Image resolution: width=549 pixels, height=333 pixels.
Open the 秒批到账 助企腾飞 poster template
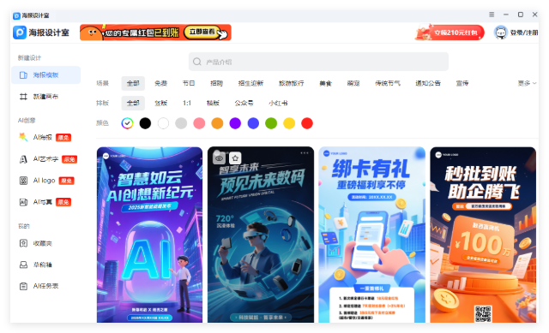(x=483, y=235)
